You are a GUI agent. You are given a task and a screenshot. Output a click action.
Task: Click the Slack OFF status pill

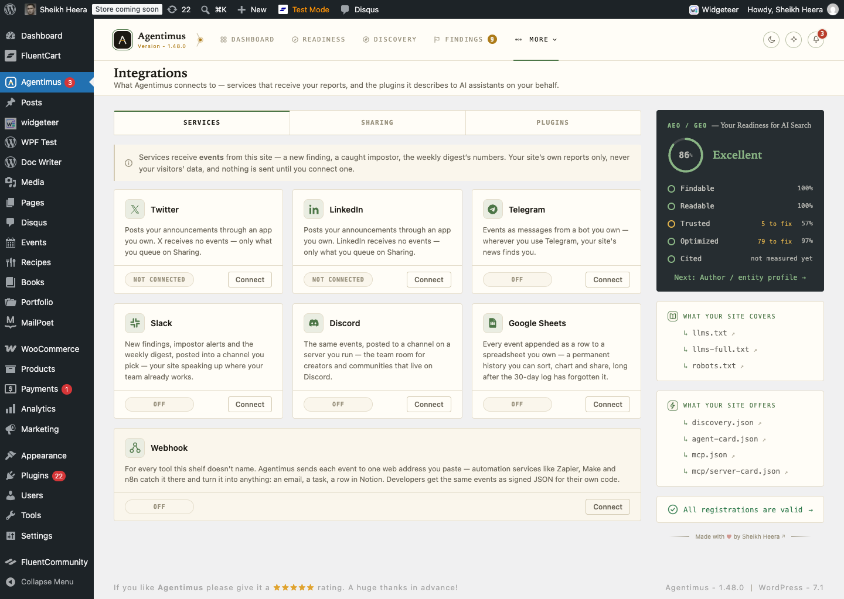pos(159,405)
